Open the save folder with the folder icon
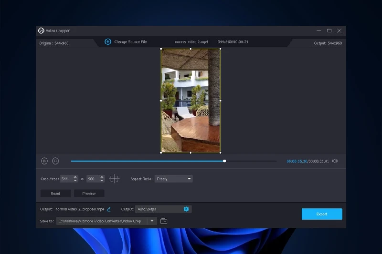Image resolution: width=382 pixels, height=254 pixels. click(x=164, y=221)
